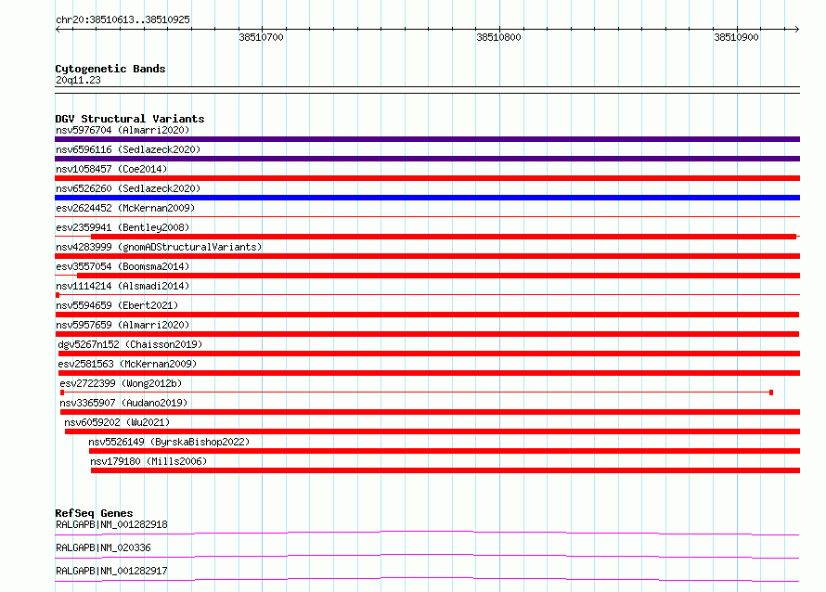Open RALGAPB|NM_001282918 gene transcript
Image resolution: width=826 pixels, height=592 pixels.
[111, 524]
